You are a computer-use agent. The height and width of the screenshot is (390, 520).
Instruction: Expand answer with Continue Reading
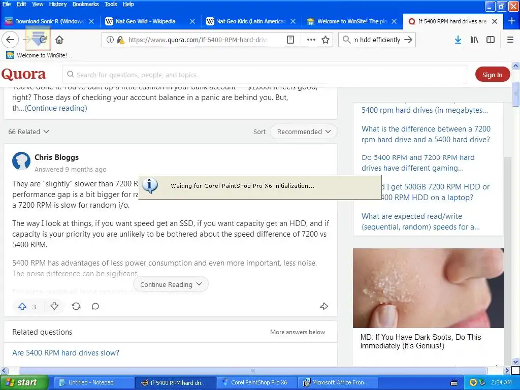click(x=171, y=284)
